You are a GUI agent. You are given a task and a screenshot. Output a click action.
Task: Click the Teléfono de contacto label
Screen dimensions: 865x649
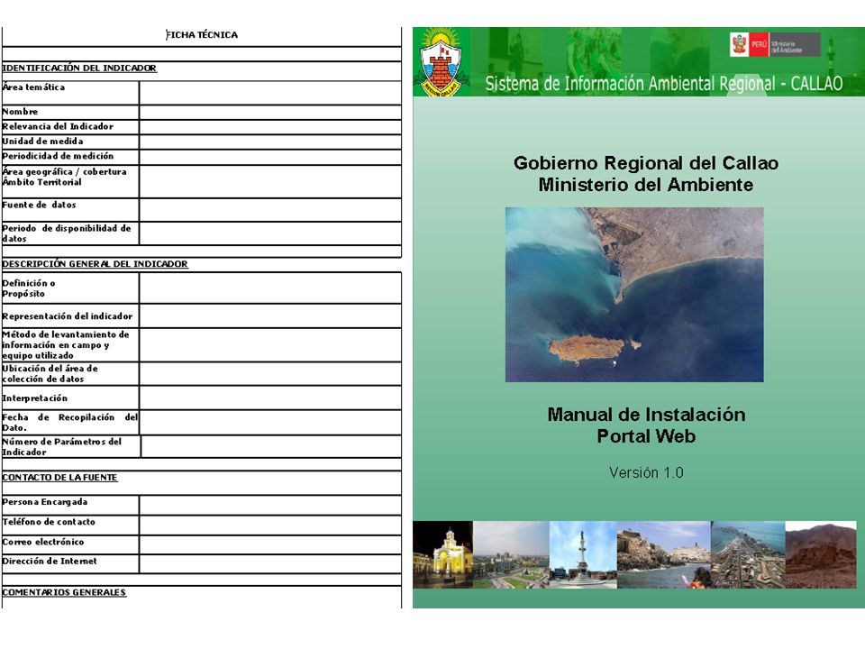coord(49,522)
